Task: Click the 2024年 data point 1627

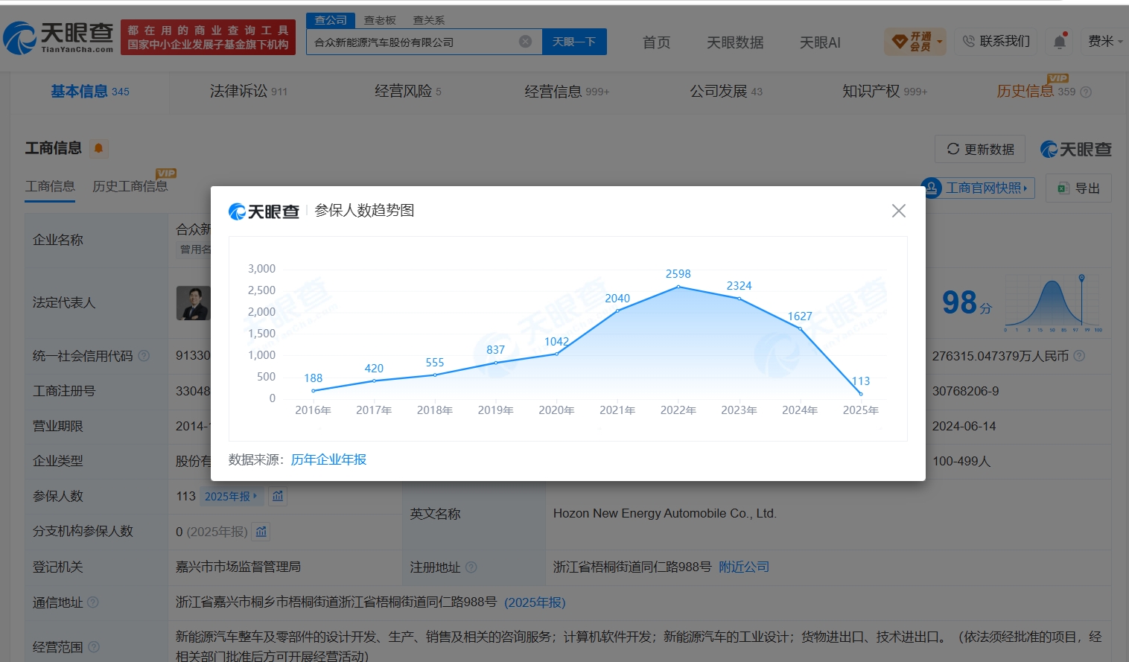Action: pyautogui.click(x=800, y=328)
